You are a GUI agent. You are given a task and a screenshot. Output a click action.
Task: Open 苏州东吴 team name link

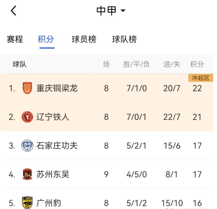click(x=53, y=174)
